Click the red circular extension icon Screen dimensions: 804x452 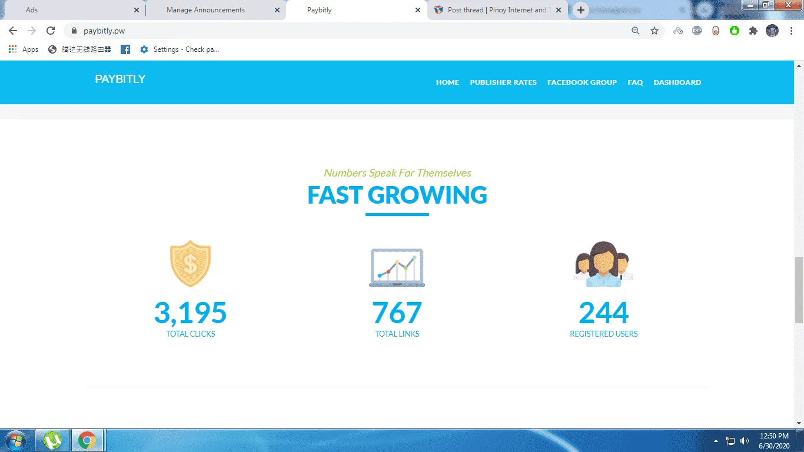coord(716,31)
